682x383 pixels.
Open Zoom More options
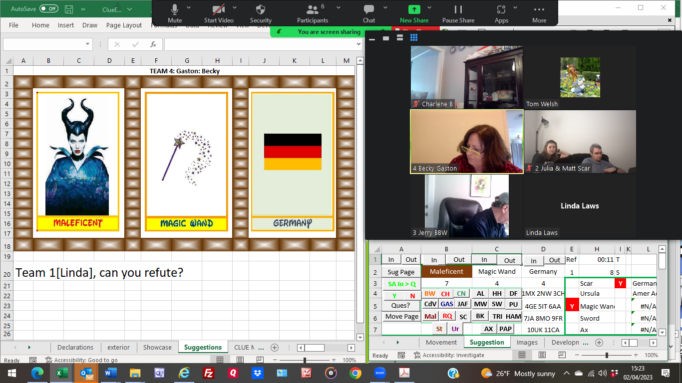[x=539, y=13]
